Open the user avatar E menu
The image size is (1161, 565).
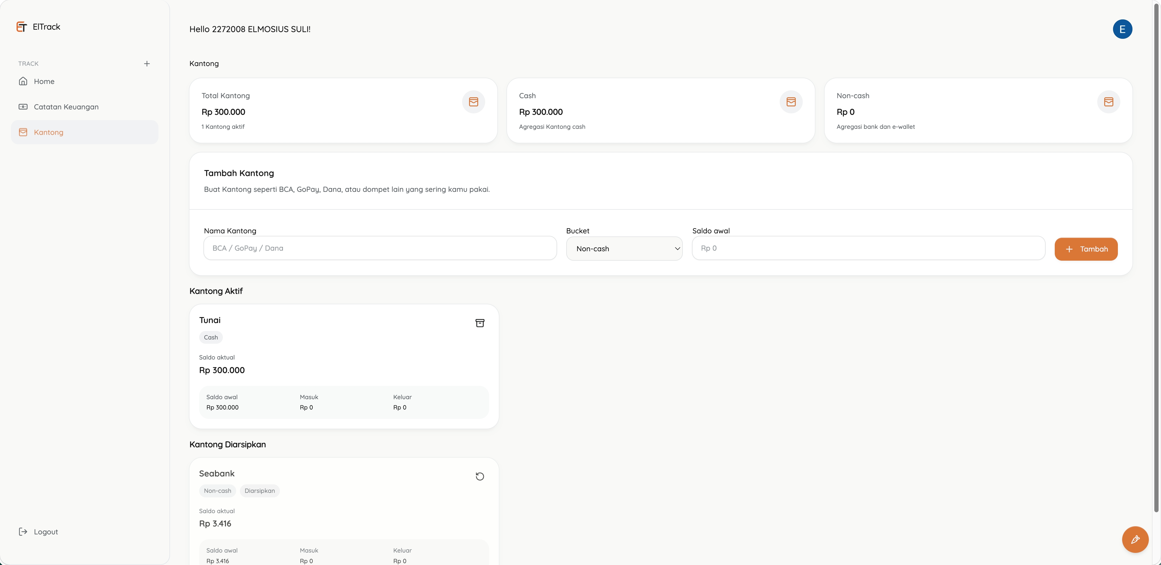(x=1122, y=29)
